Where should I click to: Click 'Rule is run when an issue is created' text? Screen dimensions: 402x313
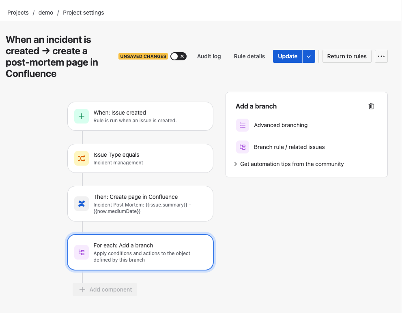pos(135,121)
